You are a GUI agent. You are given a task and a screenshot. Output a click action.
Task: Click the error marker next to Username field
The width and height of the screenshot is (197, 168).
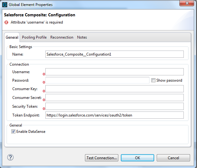pos(44,74)
